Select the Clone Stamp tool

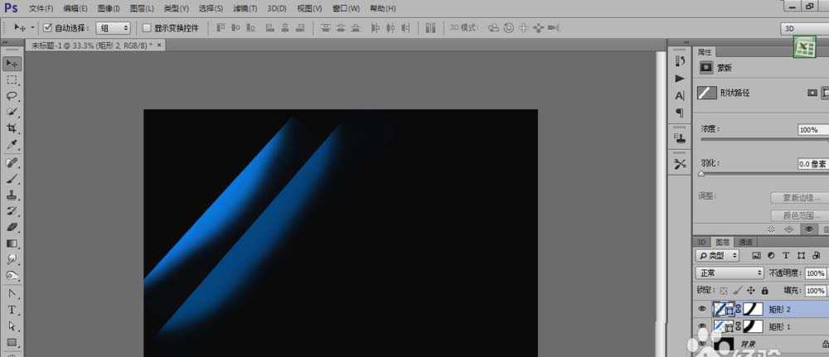click(12, 195)
